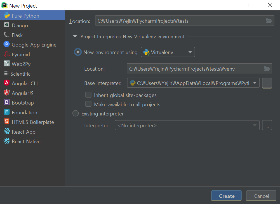Click the React Native atom icon

(x=7, y=141)
